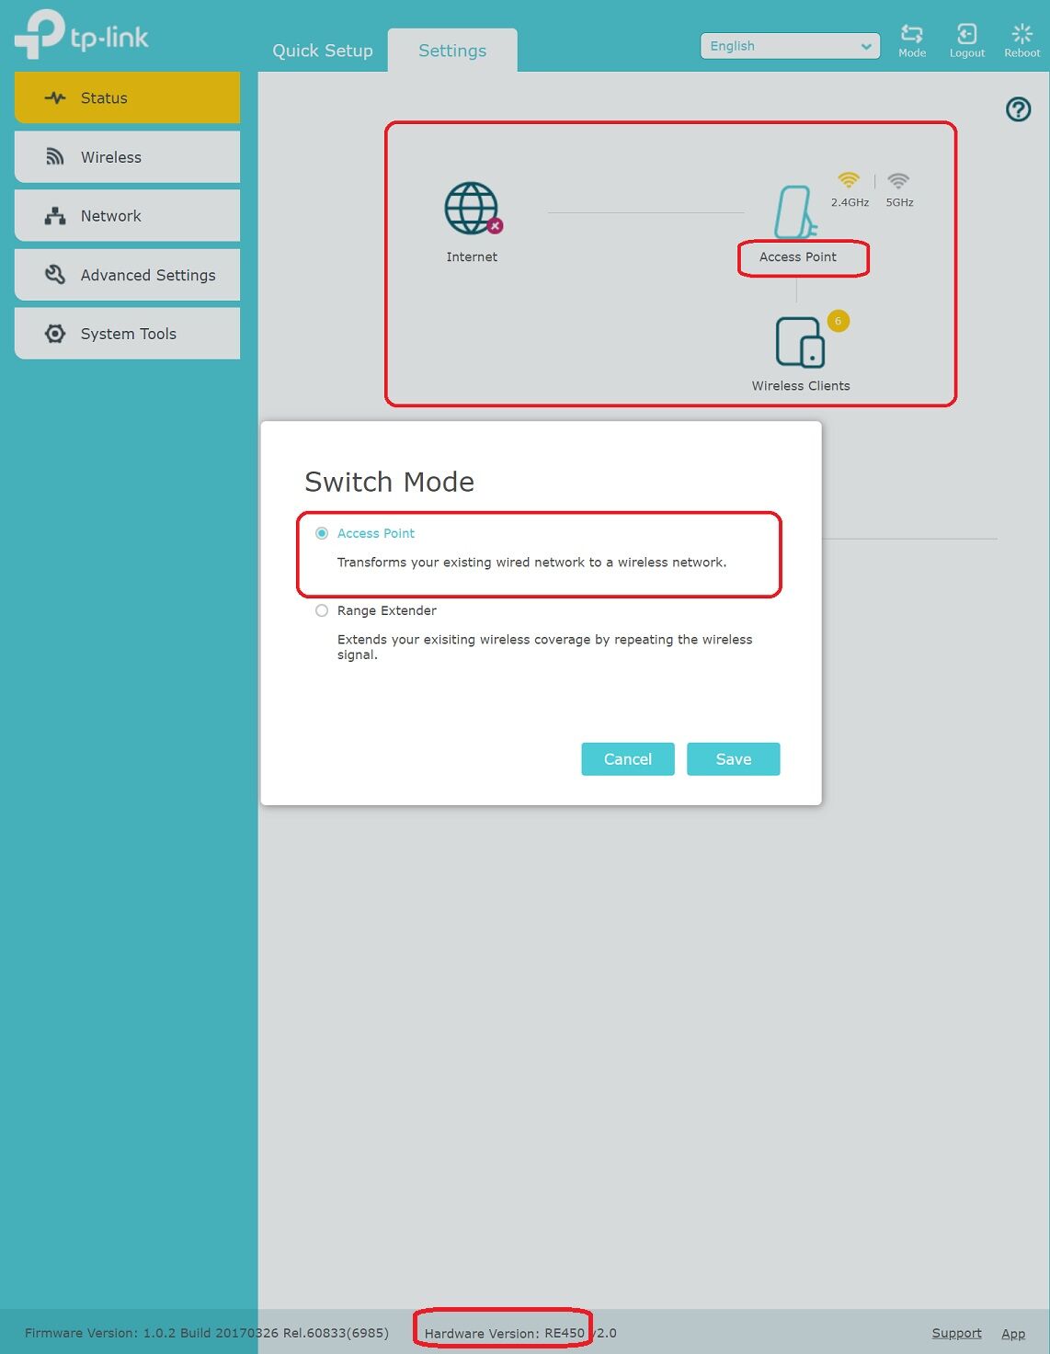The image size is (1050, 1354).
Task: Click the 'Extends your exisiting wireless coverage' description
Action: [x=544, y=647]
